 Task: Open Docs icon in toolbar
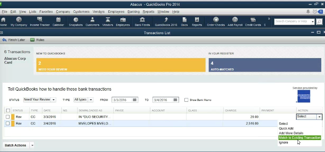tap(184, 22)
